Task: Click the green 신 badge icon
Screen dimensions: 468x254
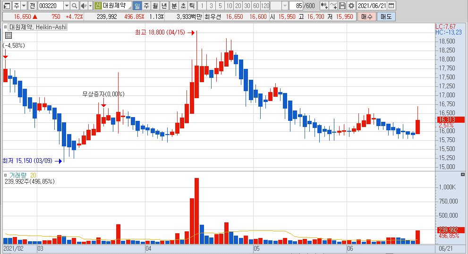Action: [x=98, y=5]
